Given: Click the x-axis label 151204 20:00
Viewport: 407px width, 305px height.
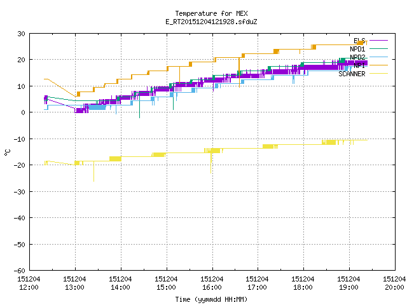Looking at the screenshot, I should (x=394, y=283).
